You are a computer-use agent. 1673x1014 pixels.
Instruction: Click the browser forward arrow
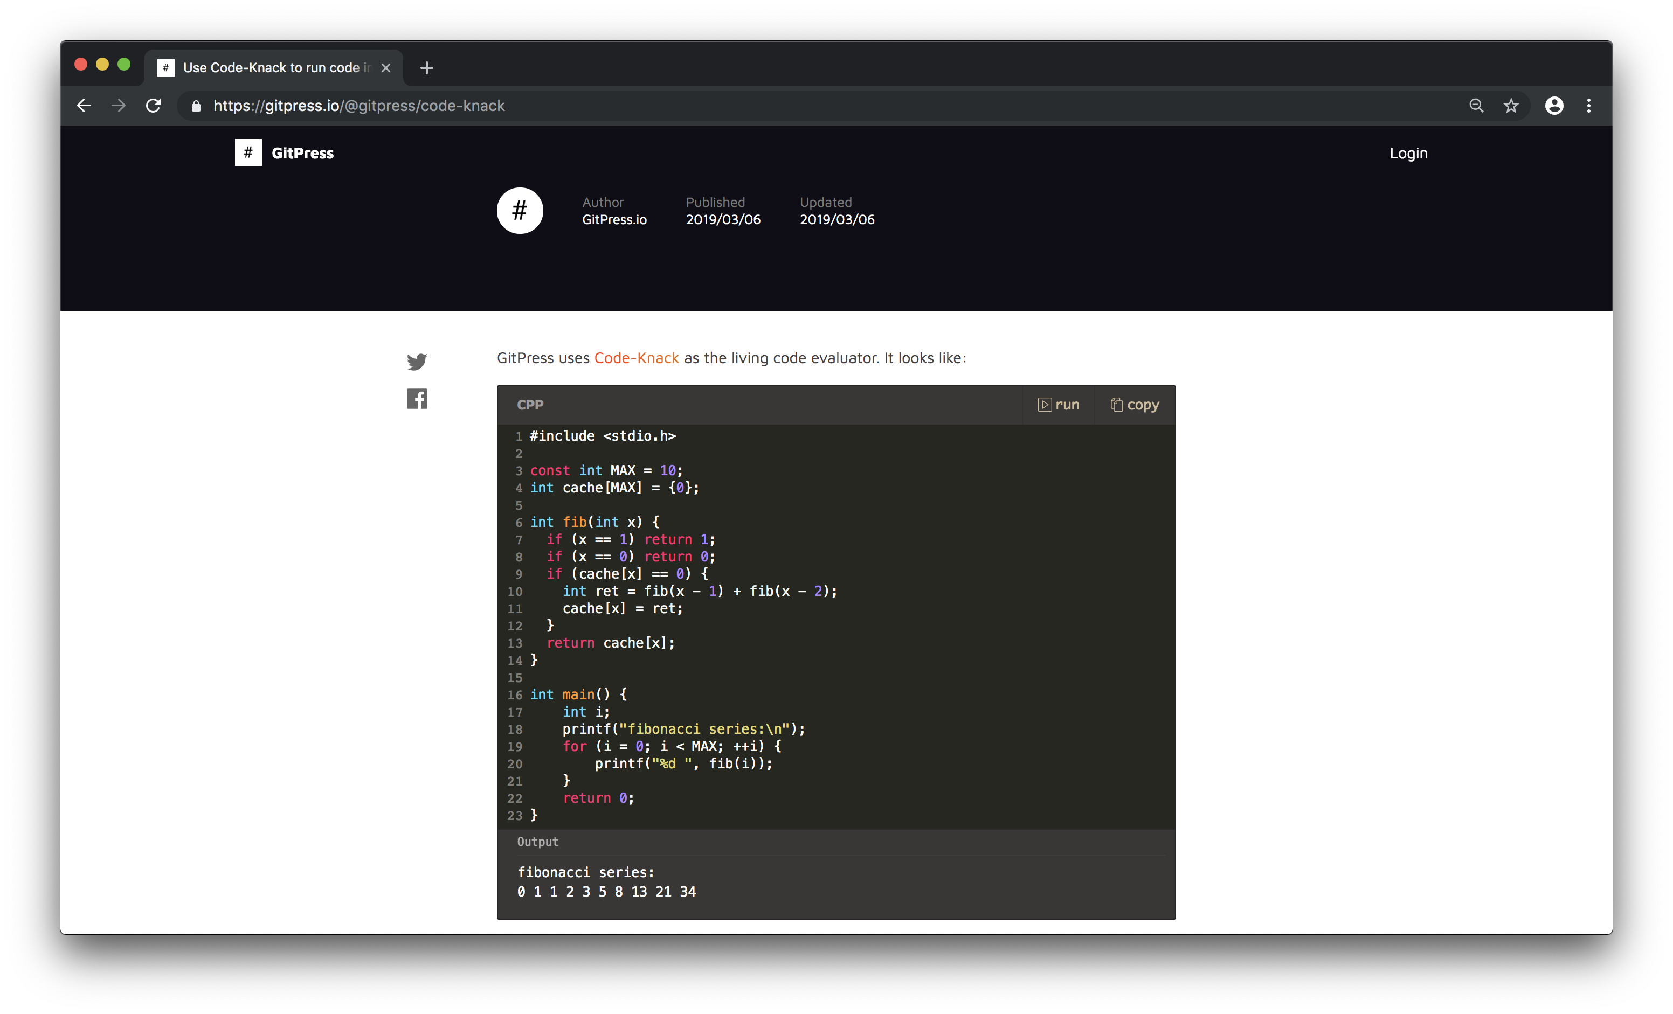[119, 106]
